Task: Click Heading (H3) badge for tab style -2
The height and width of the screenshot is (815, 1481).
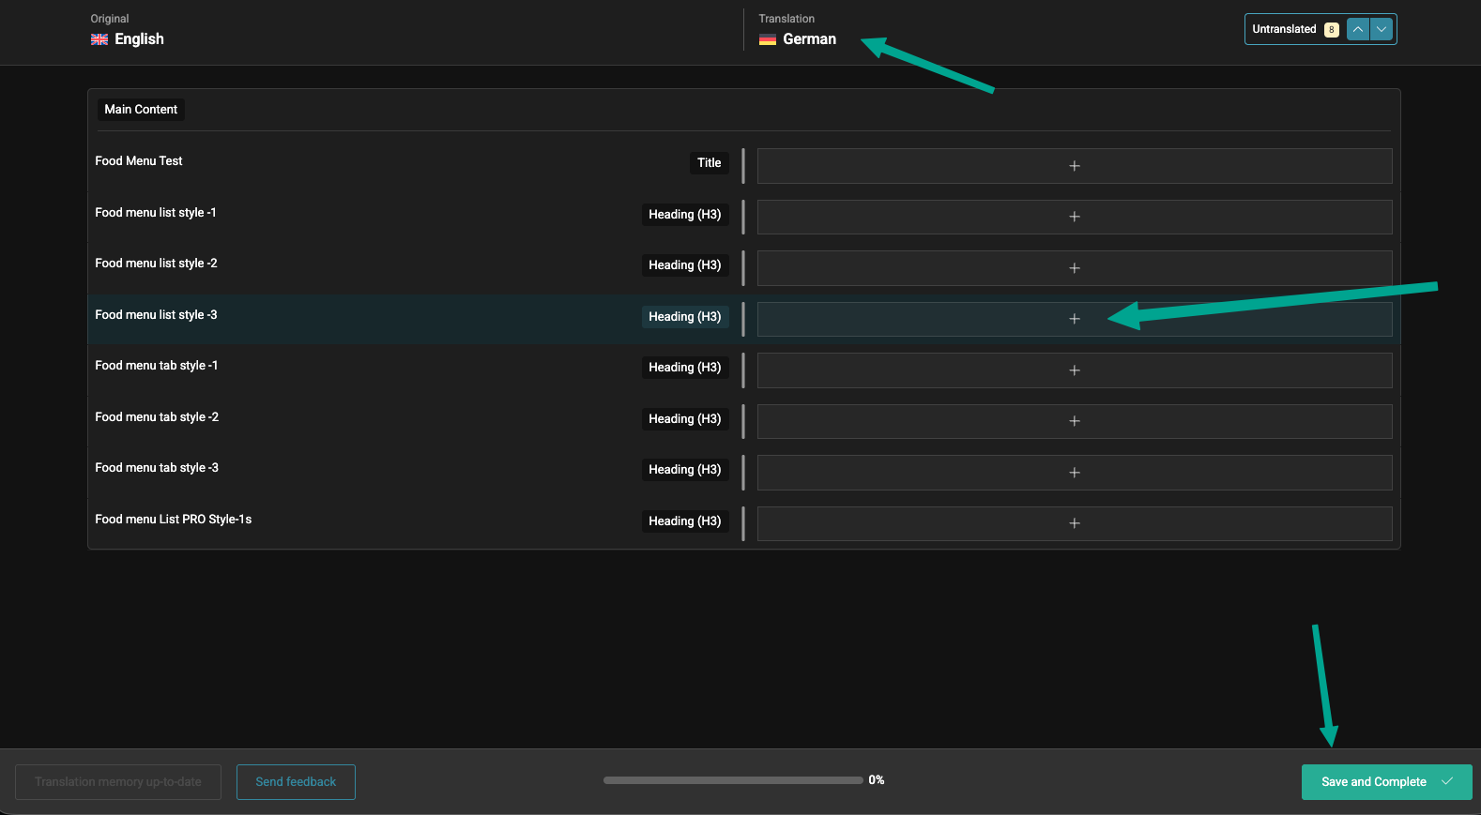Action: (x=685, y=419)
